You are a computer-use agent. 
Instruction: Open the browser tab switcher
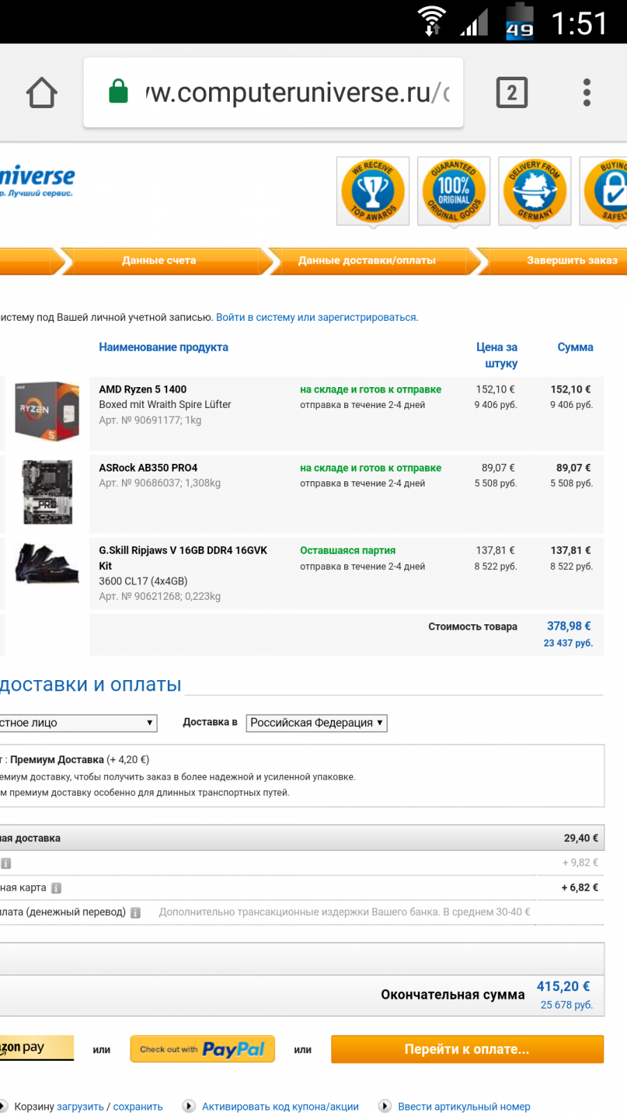coord(512,93)
